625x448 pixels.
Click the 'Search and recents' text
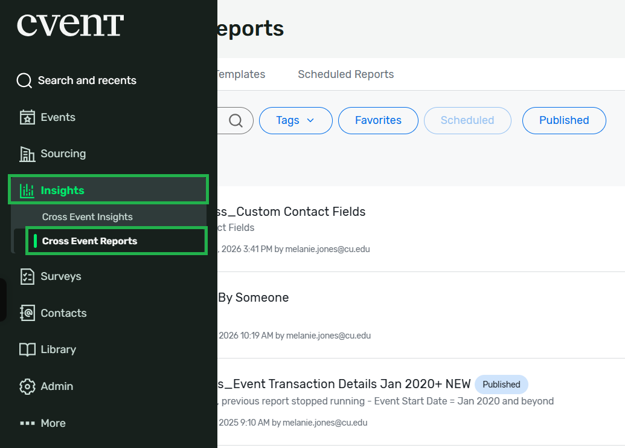click(x=87, y=80)
